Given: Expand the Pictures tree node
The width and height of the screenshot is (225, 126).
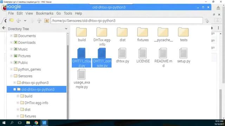Looking at the screenshot, I should (x=11, y=56).
